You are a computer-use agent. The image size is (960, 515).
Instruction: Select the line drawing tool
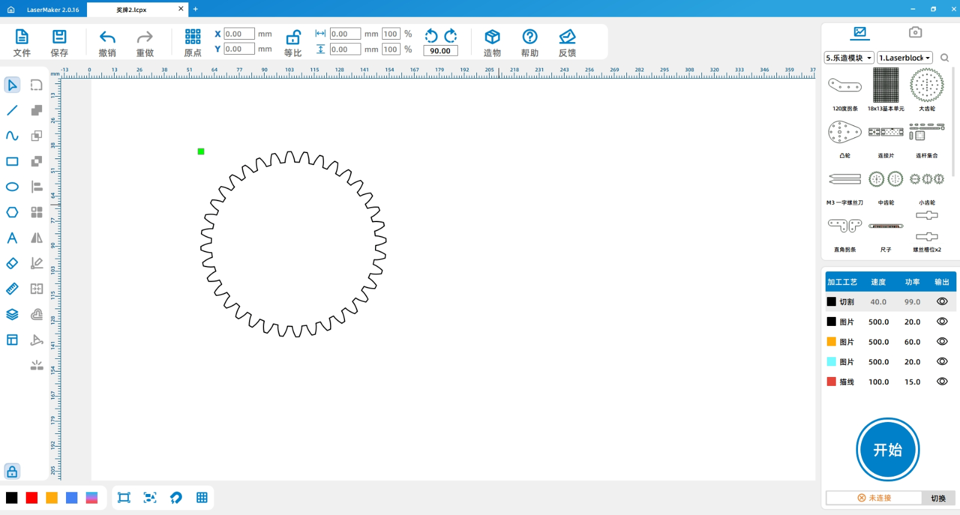click(x=12, y=110)
